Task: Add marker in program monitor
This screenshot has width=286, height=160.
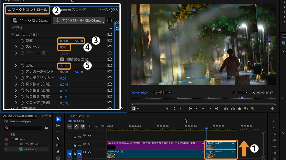Action: [167, 108]
